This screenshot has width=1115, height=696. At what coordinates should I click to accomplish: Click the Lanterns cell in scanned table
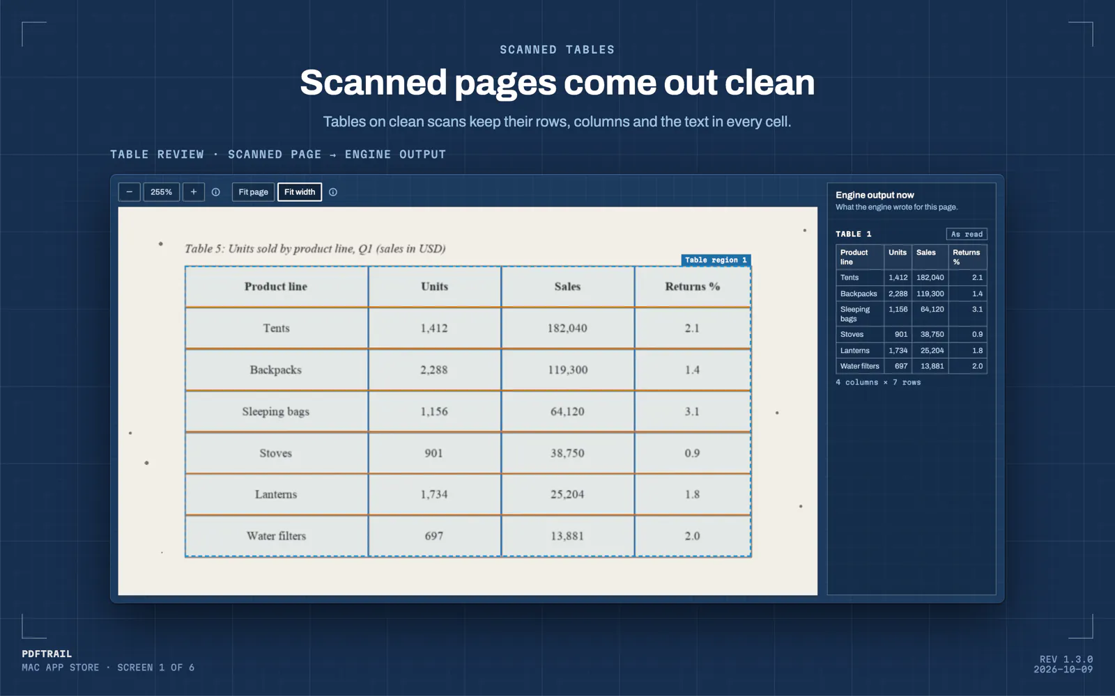[276, 494]
